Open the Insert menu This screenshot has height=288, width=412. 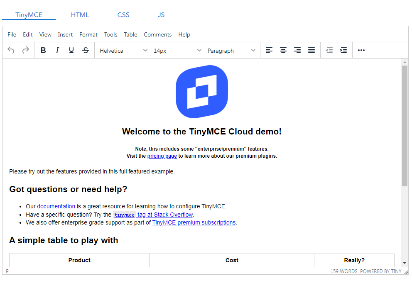pyautogui.click(x=65, y=35)
